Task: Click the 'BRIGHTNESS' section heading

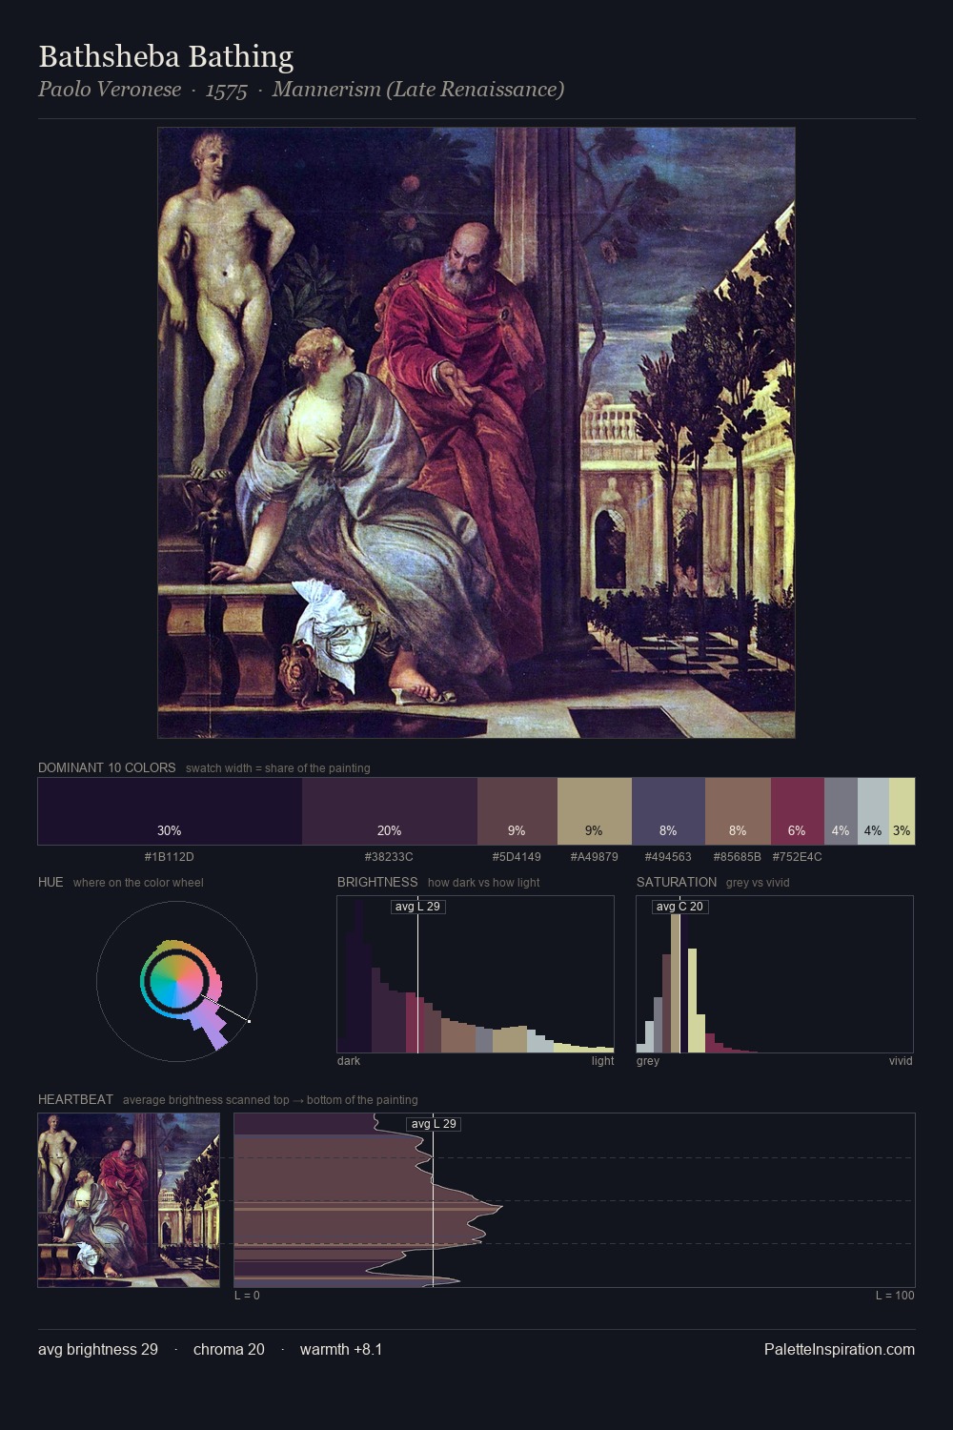Action: pyautogui.click(x=377, y=882)
